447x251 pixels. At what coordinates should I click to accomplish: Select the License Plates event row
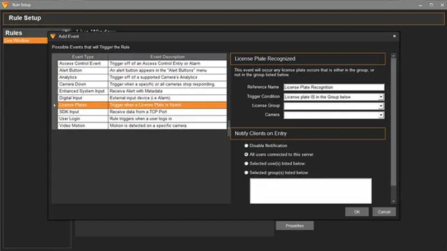142,105
